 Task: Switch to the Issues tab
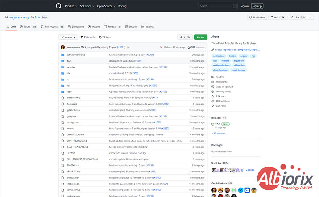(x=28, y=26)
